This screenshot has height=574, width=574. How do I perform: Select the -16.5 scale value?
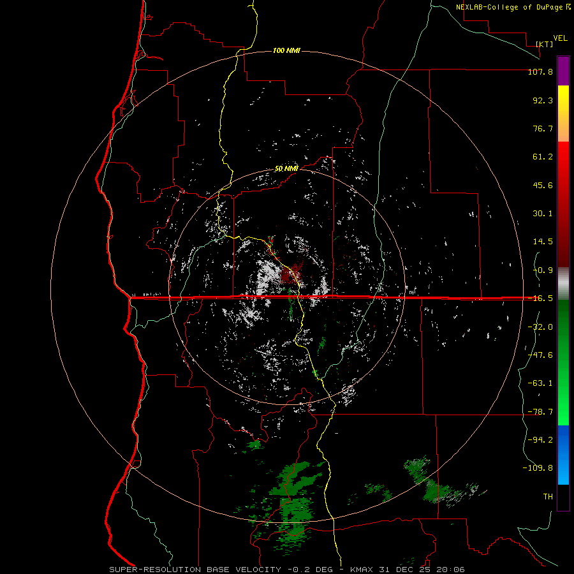pyautogui.click(x=540, y=298)
